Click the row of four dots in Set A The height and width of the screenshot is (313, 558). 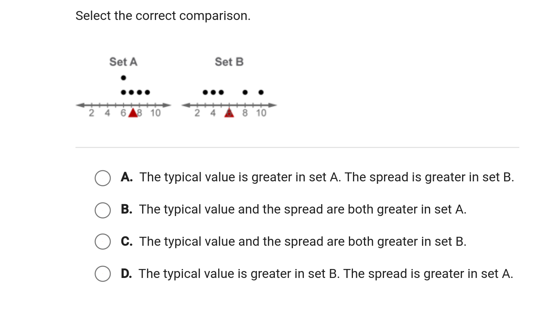(136, 93)
